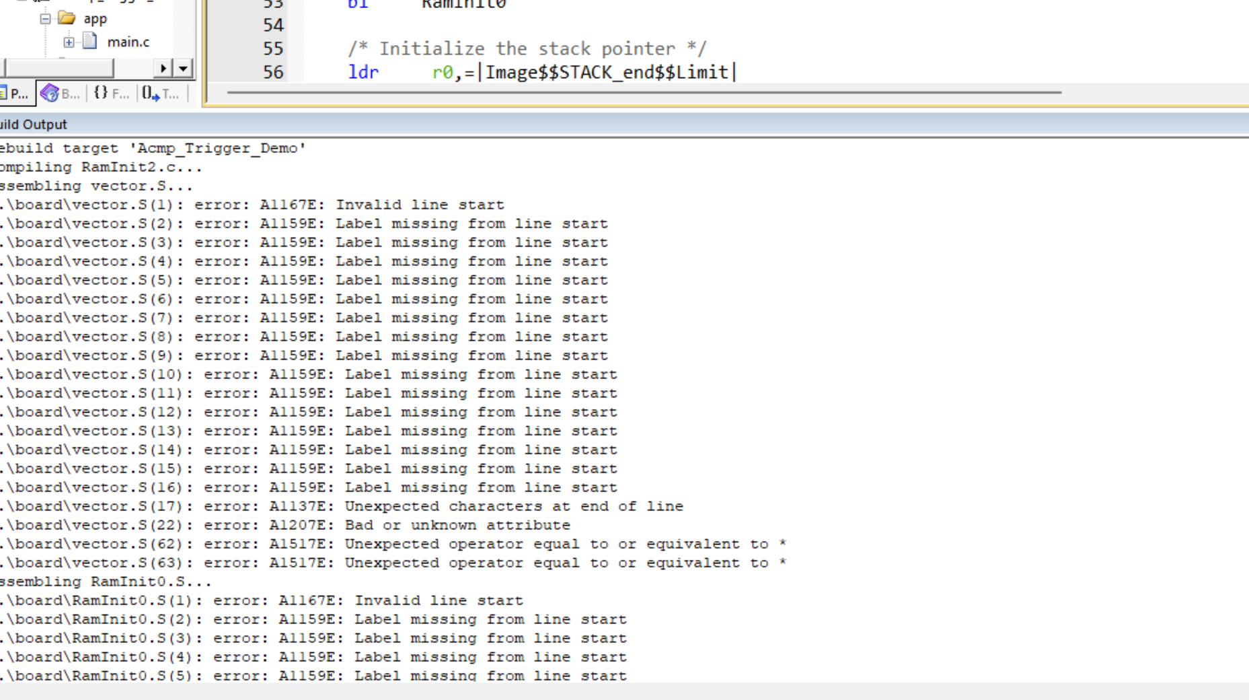1249x700 pixels.
Task: Click vector.S(5) Label missing error
Action: tap(304, 280)
